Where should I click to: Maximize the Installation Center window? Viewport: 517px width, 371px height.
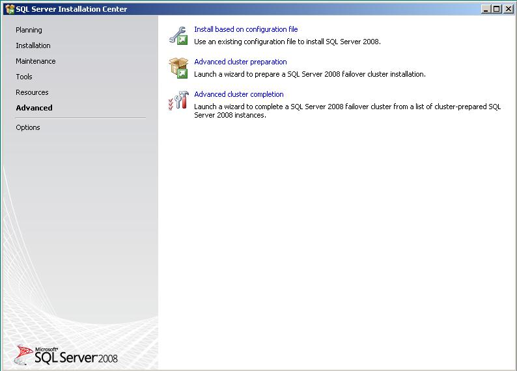[496, 9]
